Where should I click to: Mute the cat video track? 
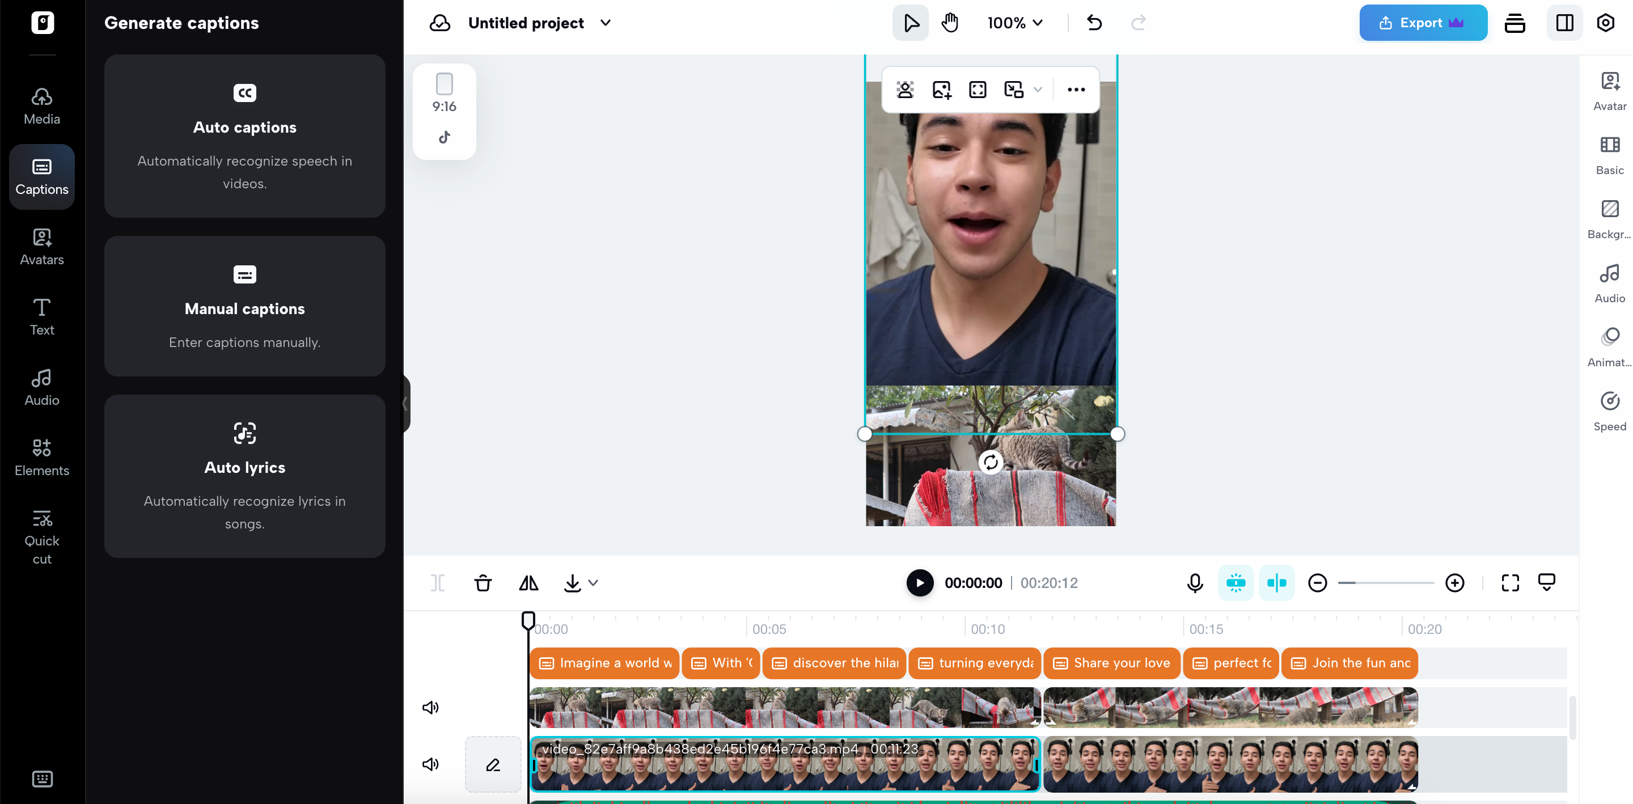[x=430, y=707]
